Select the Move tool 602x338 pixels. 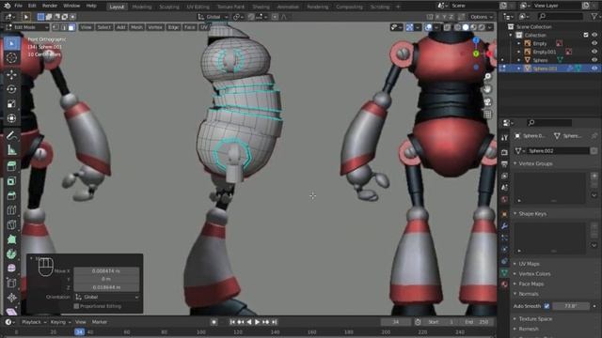coord(11,75)
